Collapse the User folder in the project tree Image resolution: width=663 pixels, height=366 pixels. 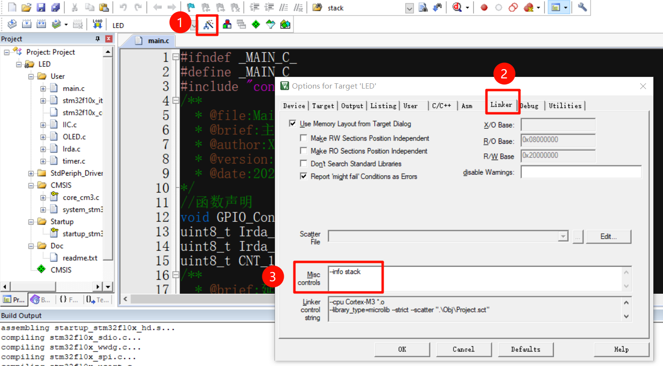tap(31, 76)
